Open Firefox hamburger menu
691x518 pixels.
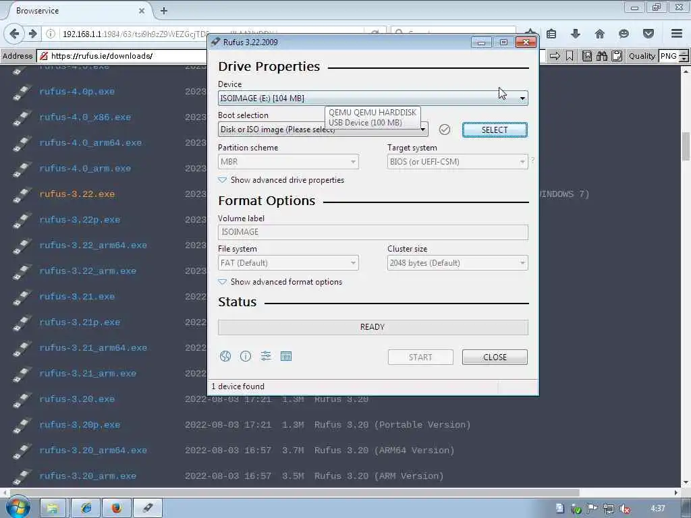tap(677, 34)
